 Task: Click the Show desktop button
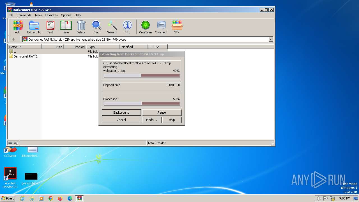point(356,198)
